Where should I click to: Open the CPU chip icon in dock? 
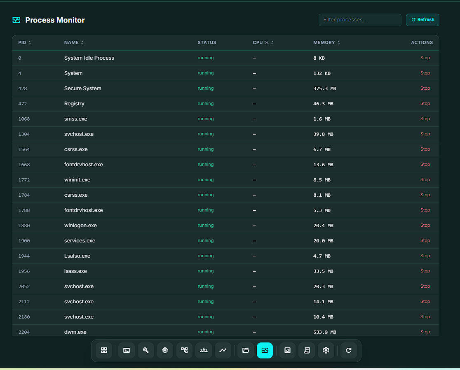coord(165,350)
